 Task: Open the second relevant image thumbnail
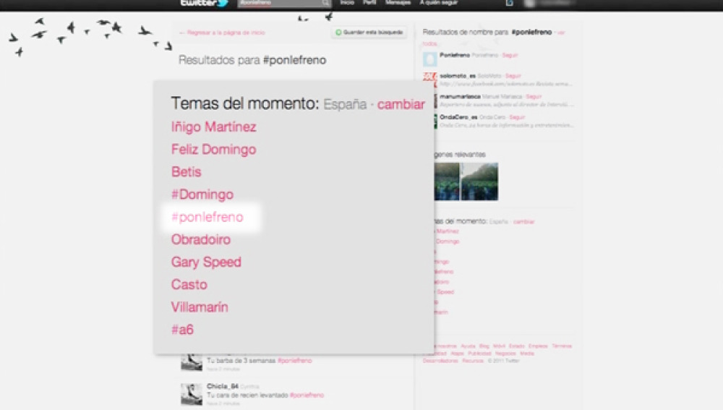(479, 181)
